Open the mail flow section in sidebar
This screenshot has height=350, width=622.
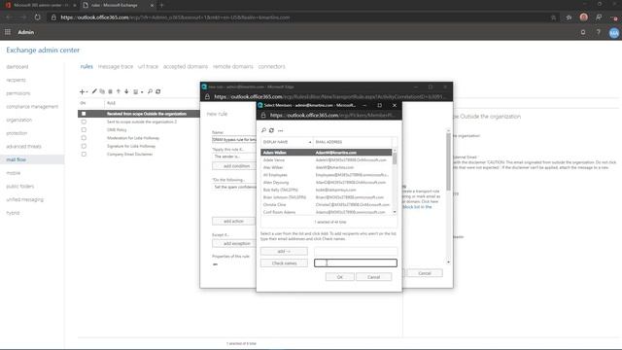pos(16,159)
